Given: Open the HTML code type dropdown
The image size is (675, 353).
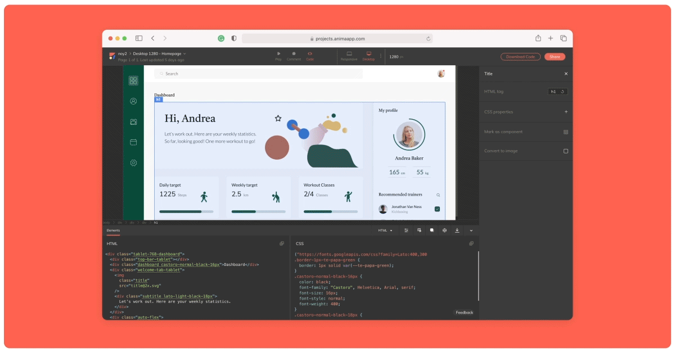Looking at the screenshot, I should coord(385,230).
